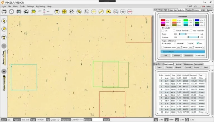214x122 pixels.
Task: Select the Circle region radio button
Action: click(x=188, y=43)
